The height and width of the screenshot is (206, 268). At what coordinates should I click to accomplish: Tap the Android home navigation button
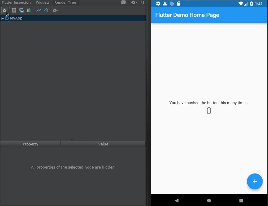209,201
